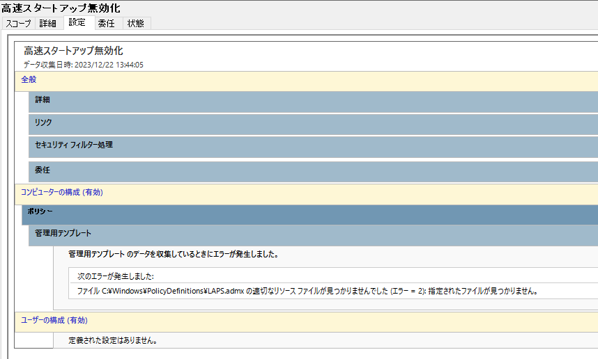
Task: Click the report title 高速スタートアップ無効化
Action: click(73, 51)
